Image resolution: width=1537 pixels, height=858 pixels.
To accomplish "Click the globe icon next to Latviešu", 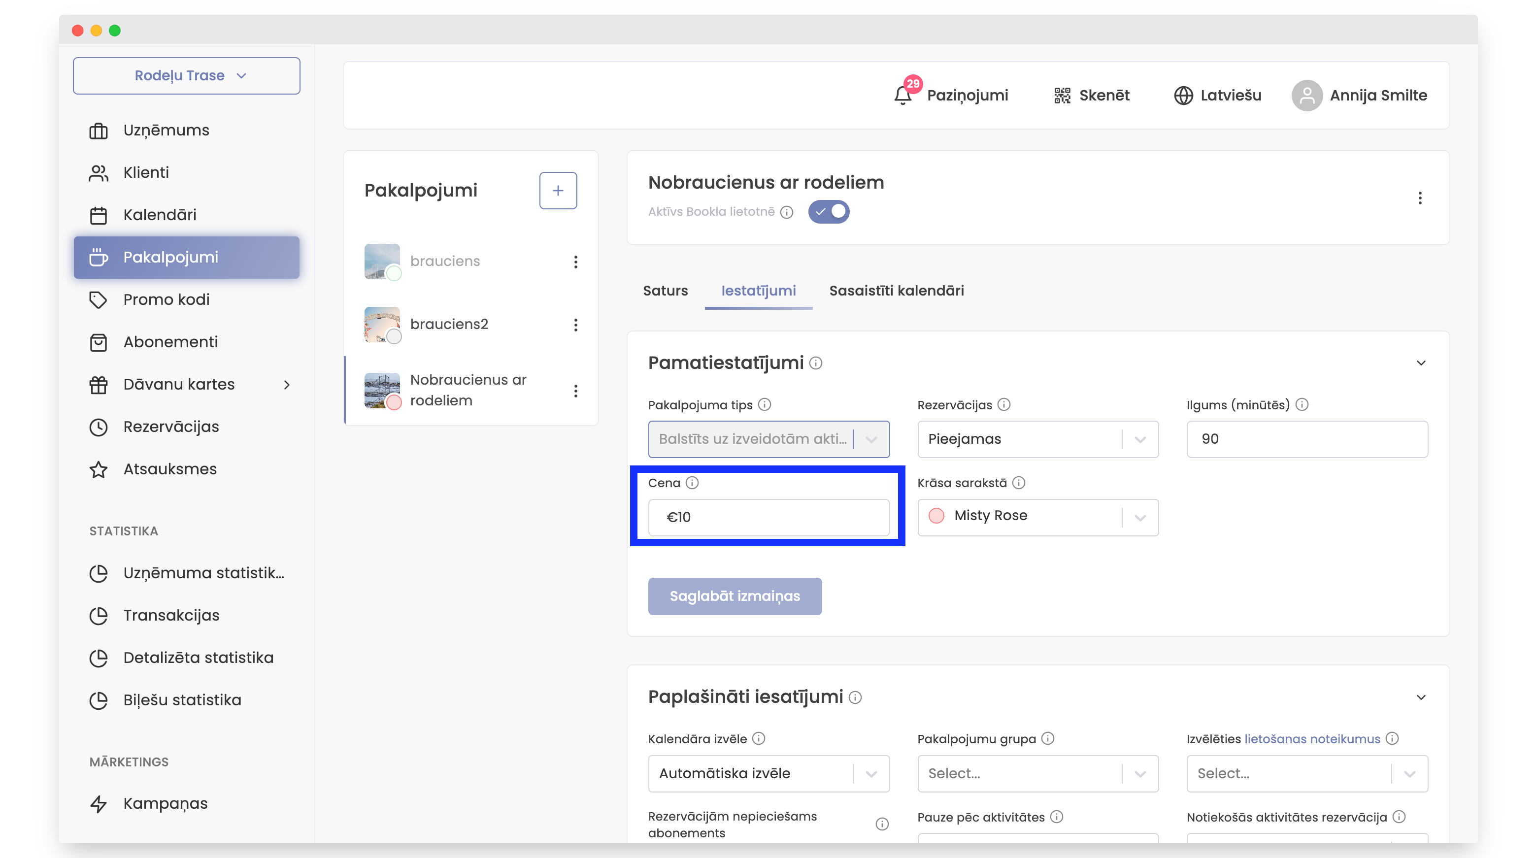I will coord(1183,96).
